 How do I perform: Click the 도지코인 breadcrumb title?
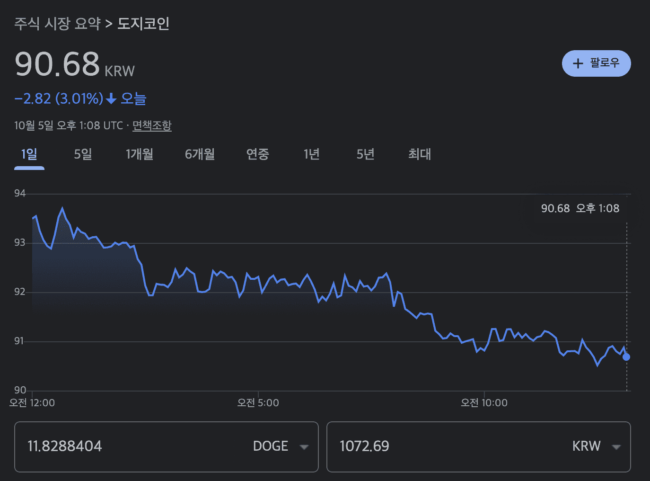coord(143,23)
